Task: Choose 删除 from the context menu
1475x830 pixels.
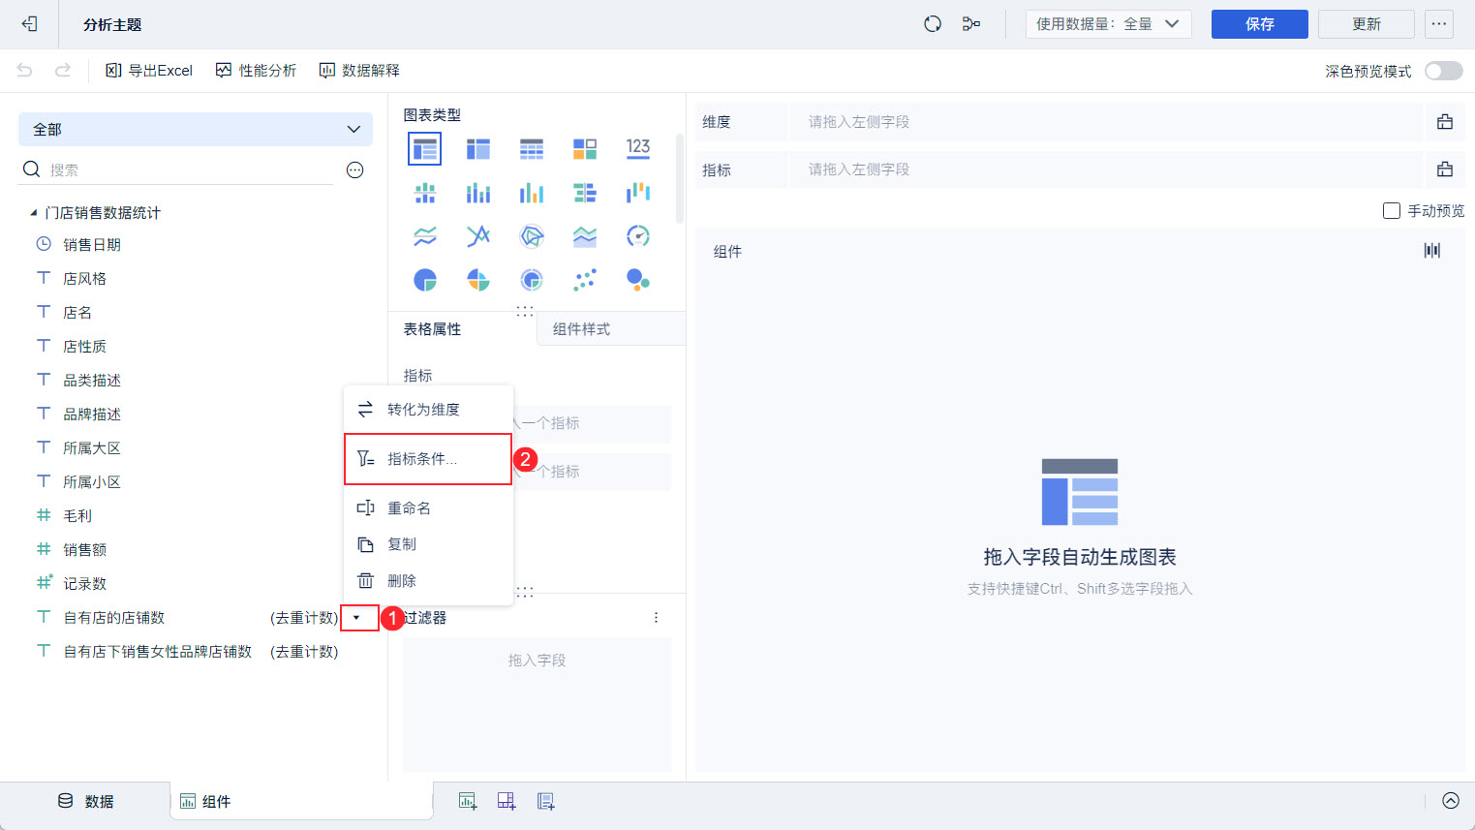Action: tap(428, 581)
